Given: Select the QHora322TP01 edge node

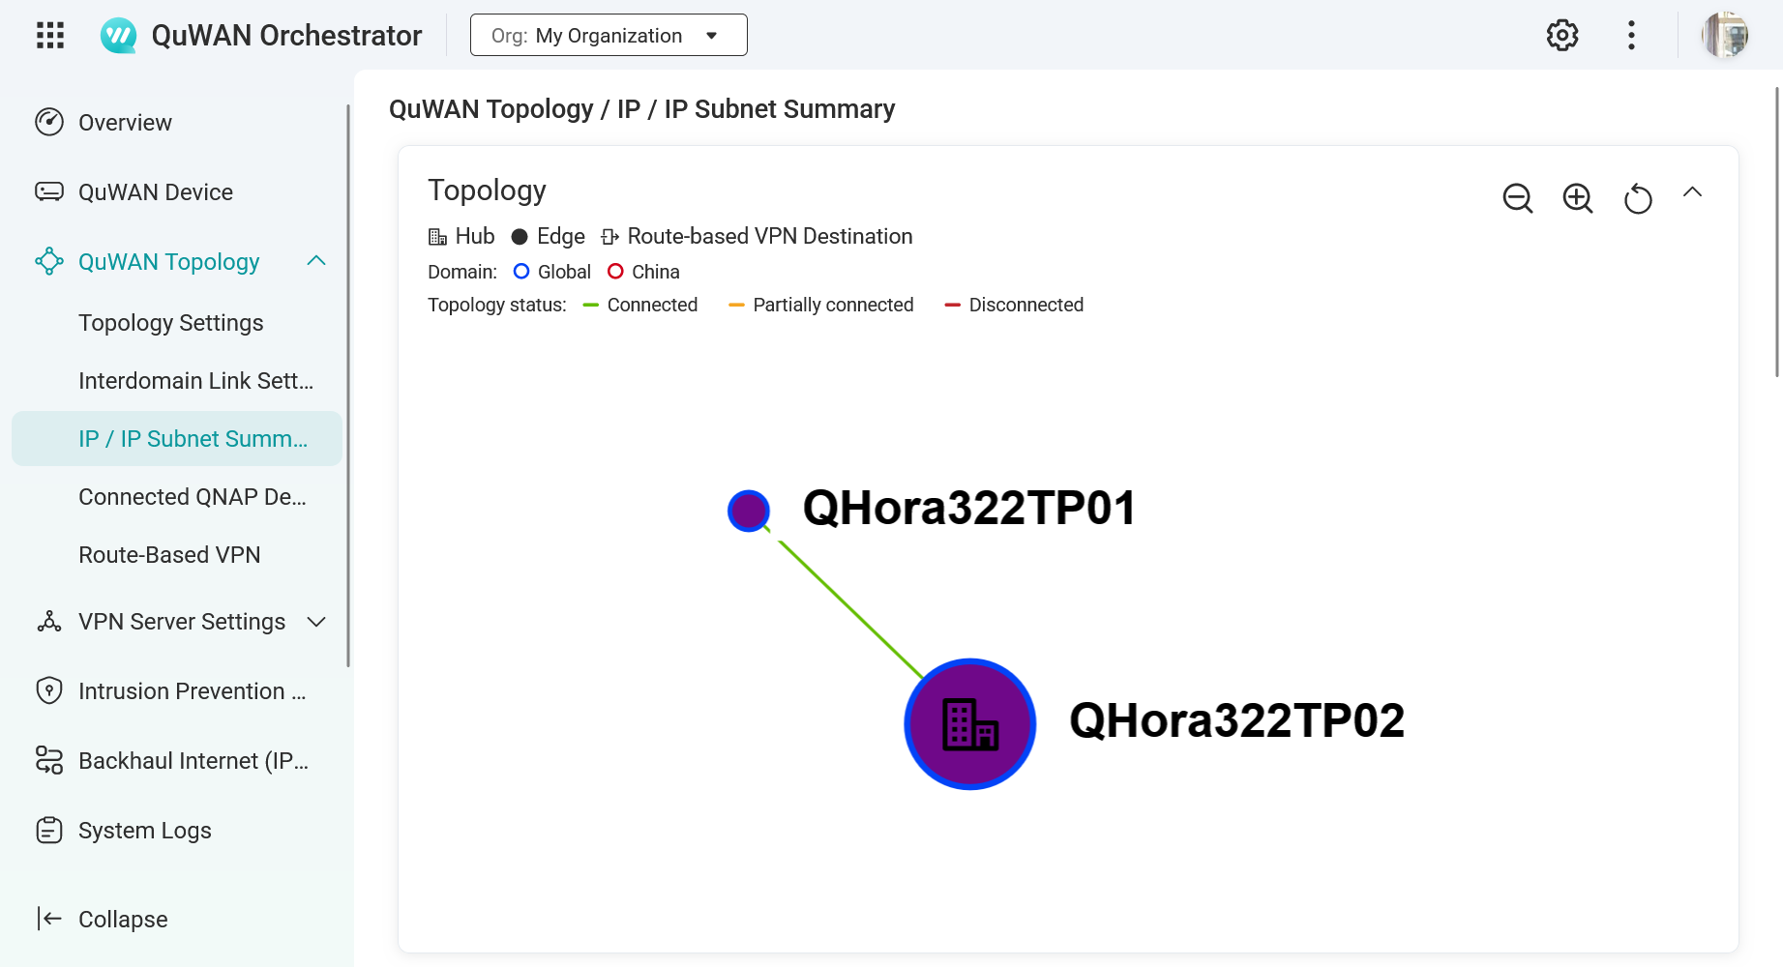Looking at the screenshot, I should coord(748,511).
